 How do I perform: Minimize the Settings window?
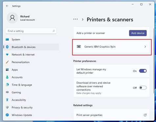point(133,4)
